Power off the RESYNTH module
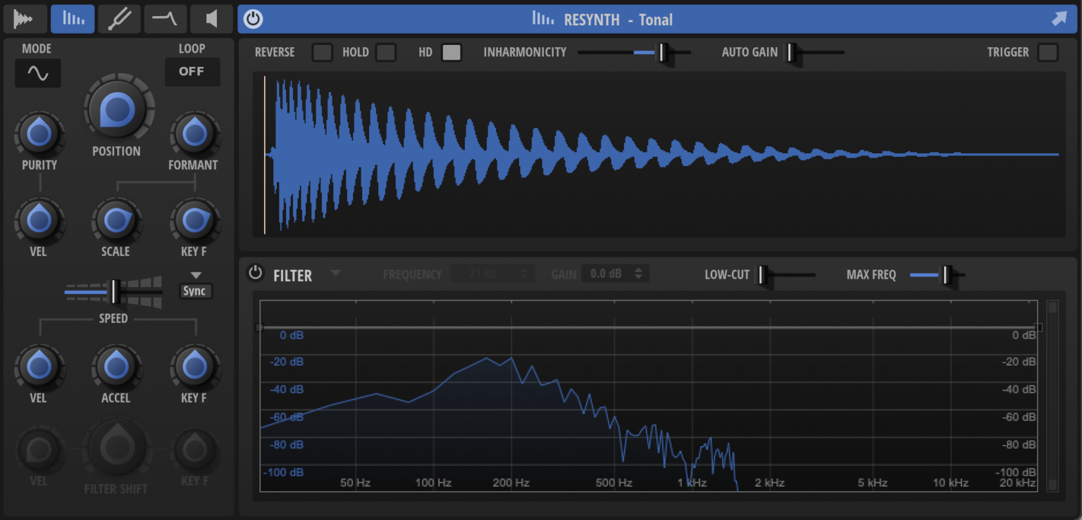Screen dimensions: 1082x520 [254, 19]
